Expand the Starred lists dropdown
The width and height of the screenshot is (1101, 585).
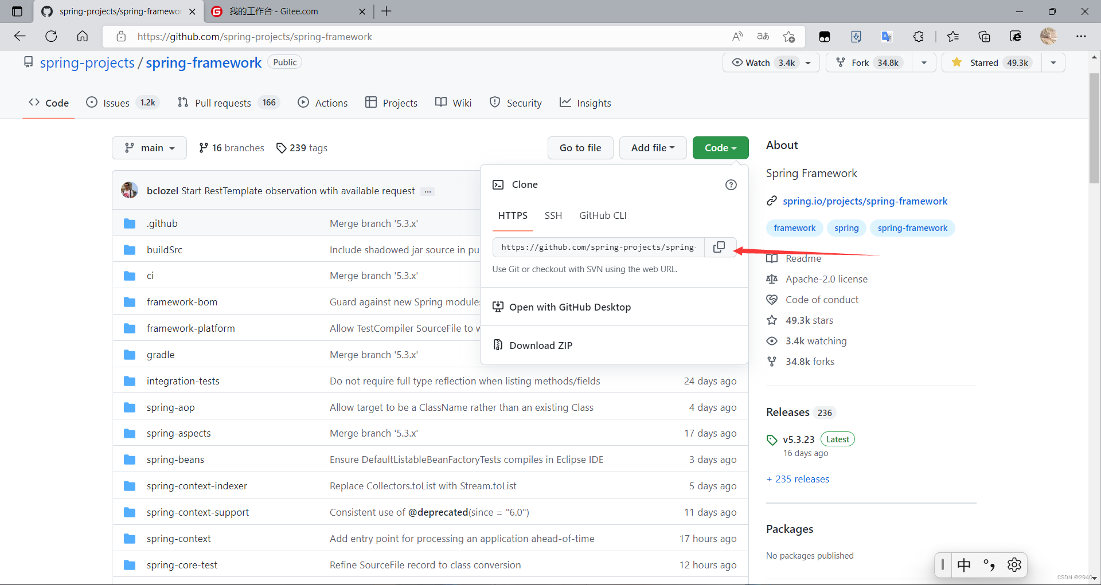click(x=1053, y=62)
